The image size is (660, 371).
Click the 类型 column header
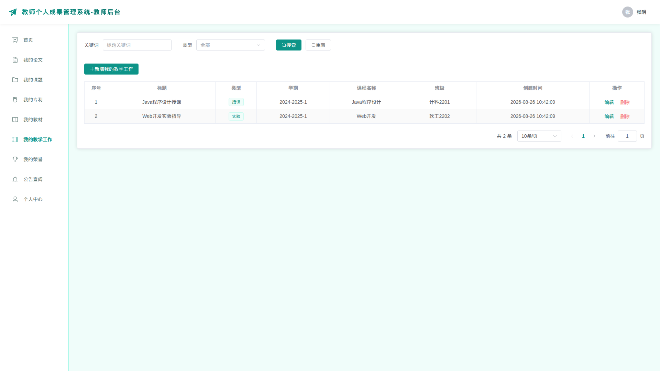[236, 88]
